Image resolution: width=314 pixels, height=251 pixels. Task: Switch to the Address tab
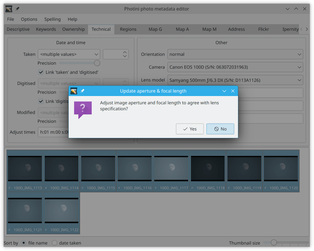[x=236, y=29]
